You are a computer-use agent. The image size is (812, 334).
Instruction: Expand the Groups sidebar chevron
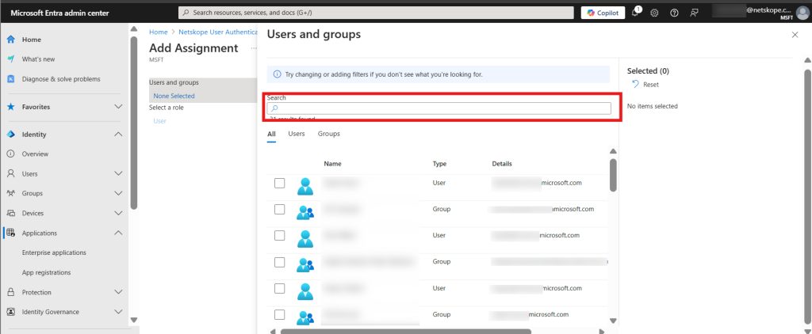point(118,193)
